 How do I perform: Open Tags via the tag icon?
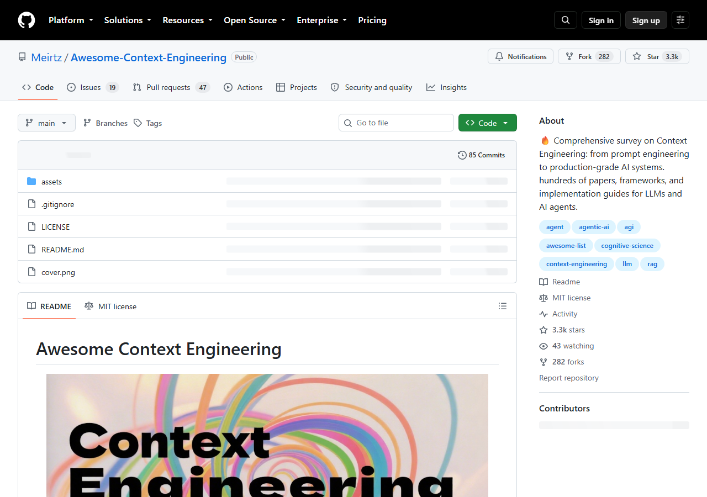coord(138,123)
